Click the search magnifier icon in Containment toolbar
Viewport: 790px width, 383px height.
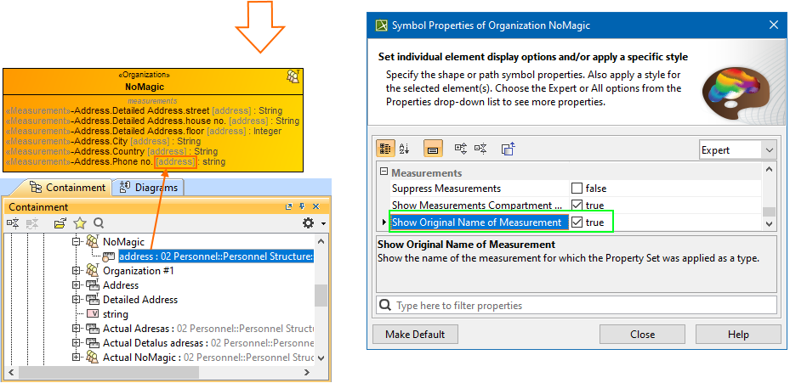pyautogui.click(x=99, y=223)
